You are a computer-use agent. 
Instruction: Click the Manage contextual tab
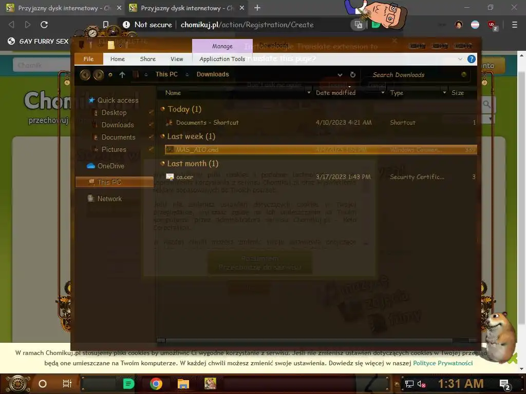222,46
